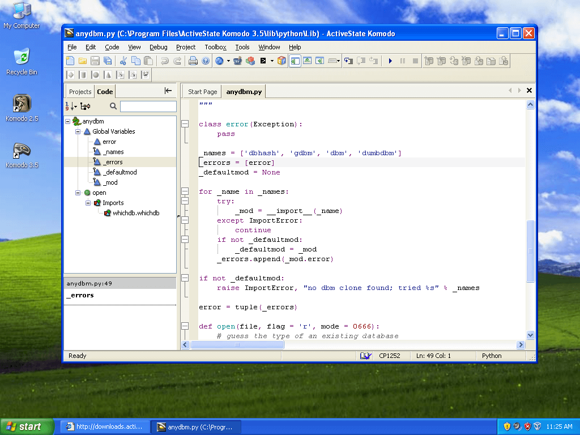Click the yellow security shield tray icon
This screenshot has width=580, height=435.
pyautogui.click(x=507, y=427)
